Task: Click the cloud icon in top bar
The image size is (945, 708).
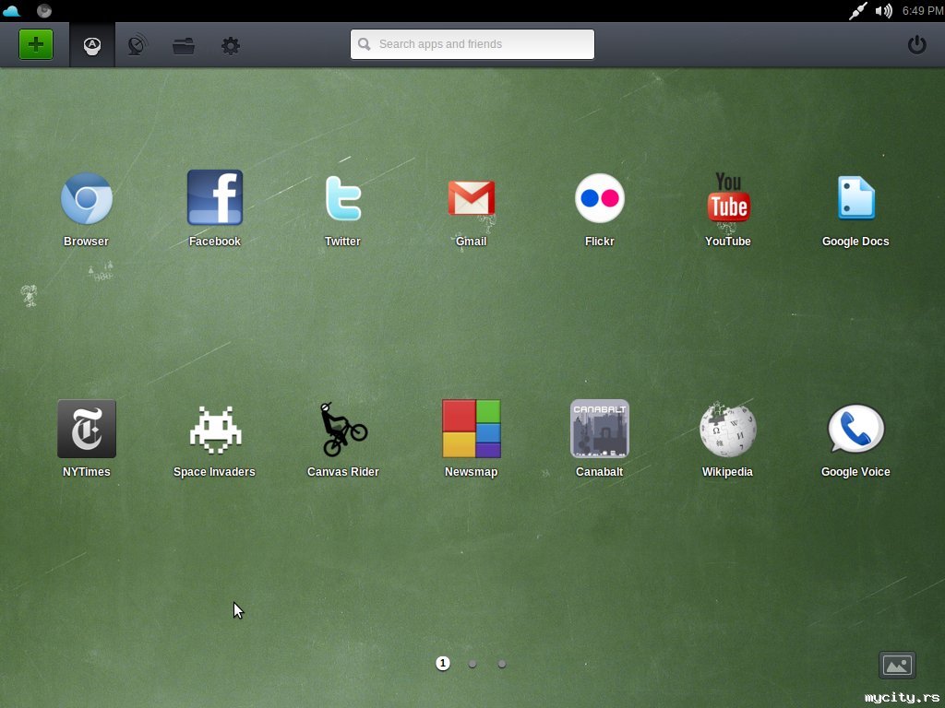Action: click(x=11, y=11)
